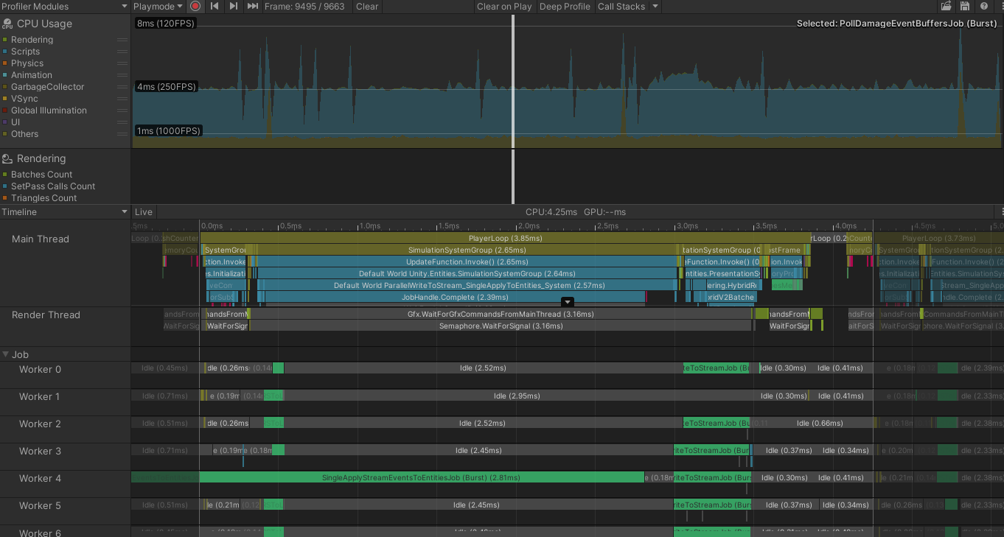Open the profiler context menu via hamburger icon
This screenshot has height=537, width=1004.
click(x=999, y=6)
